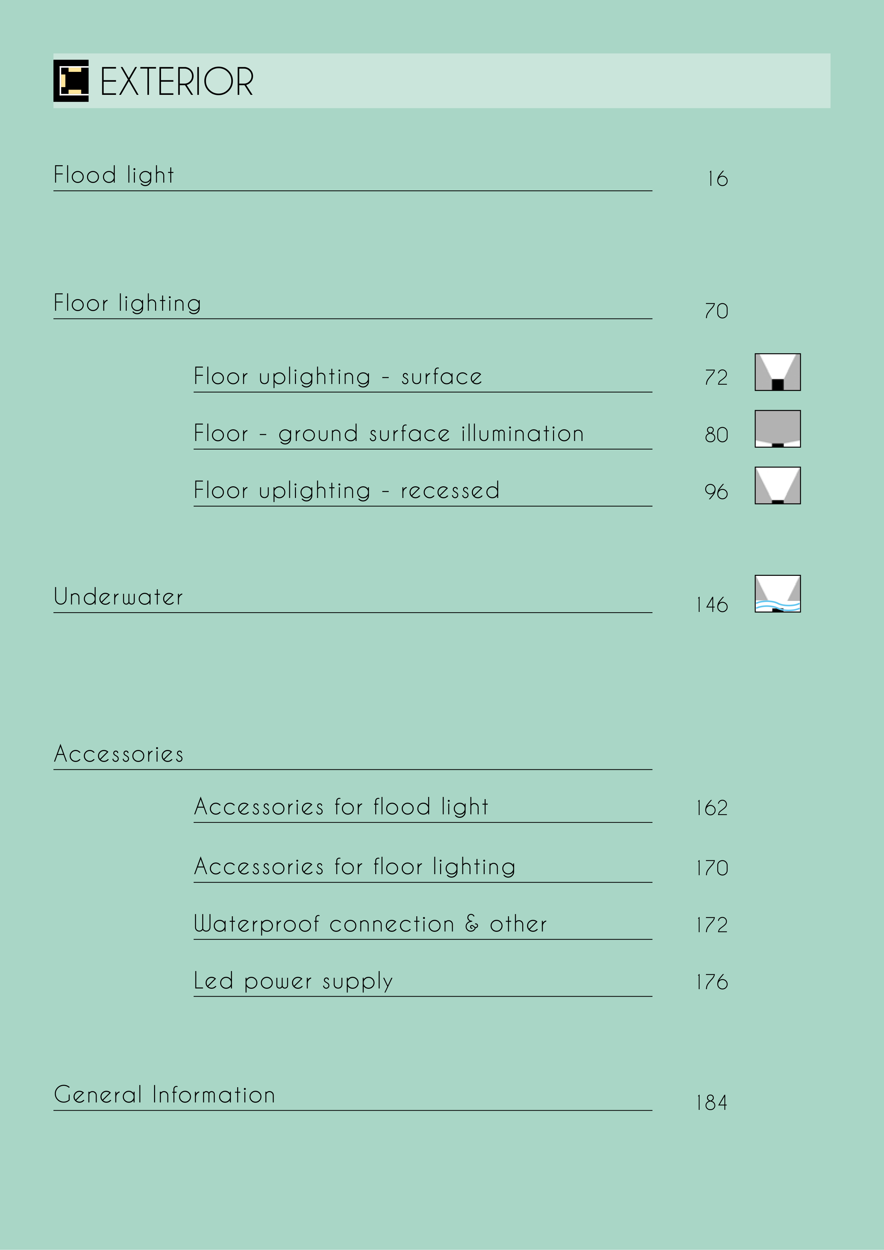Go to the Floor lighting section
The width and height of the screenshot is (884, 1250).
tap(127, 303)
